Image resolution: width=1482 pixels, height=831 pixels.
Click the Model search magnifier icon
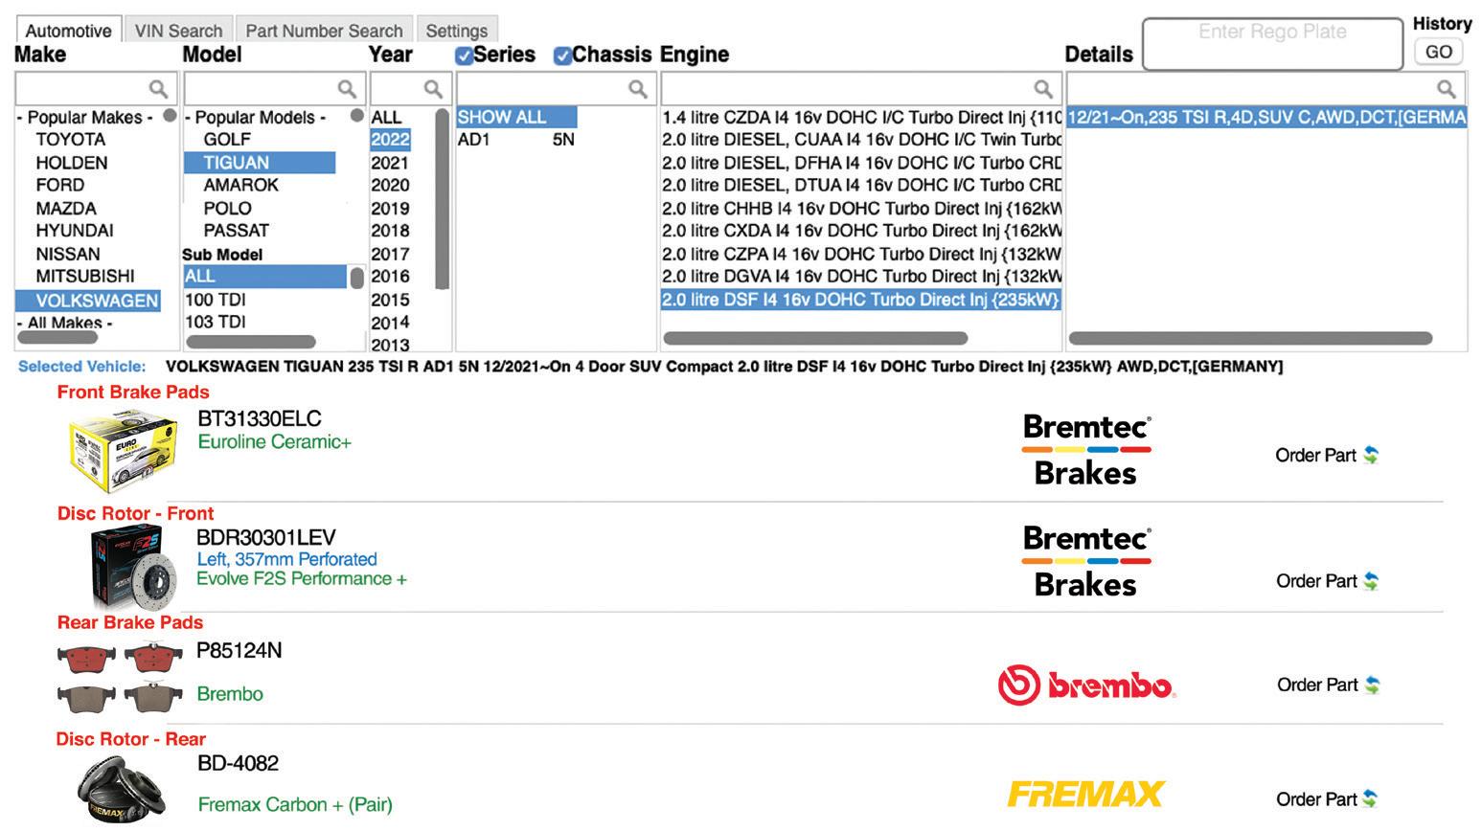point(347,89)
